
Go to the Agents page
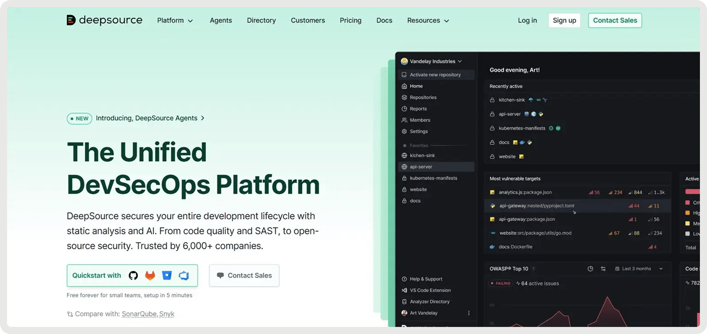tap(220, 21)
